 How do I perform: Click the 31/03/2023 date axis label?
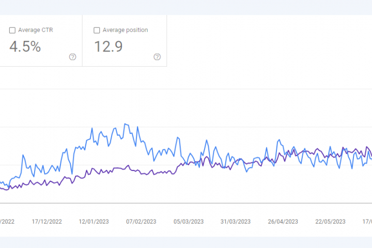pyautogui.click(x=236, y=221)
